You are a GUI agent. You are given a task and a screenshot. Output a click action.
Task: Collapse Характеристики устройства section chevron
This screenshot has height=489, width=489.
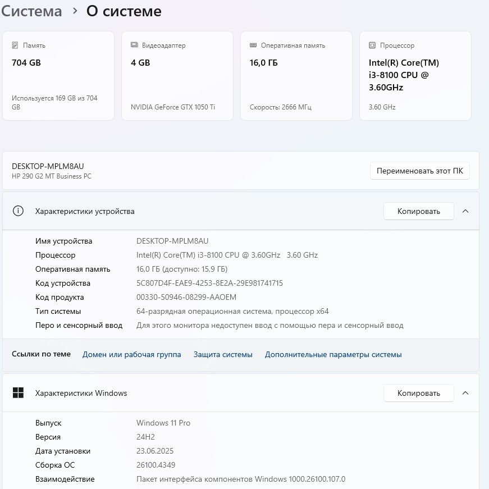465,211
